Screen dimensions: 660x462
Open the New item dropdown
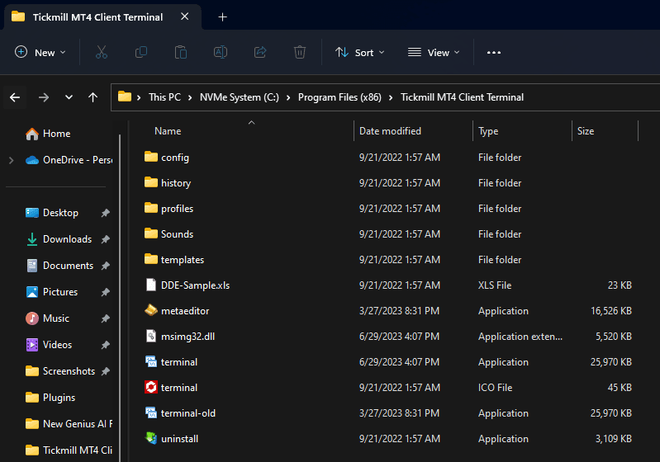tap(40, 53)
